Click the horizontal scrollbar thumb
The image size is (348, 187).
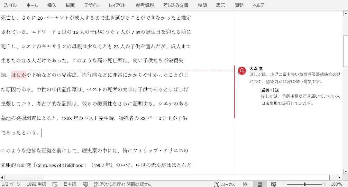pyautogui.click(x=187, y=177)
